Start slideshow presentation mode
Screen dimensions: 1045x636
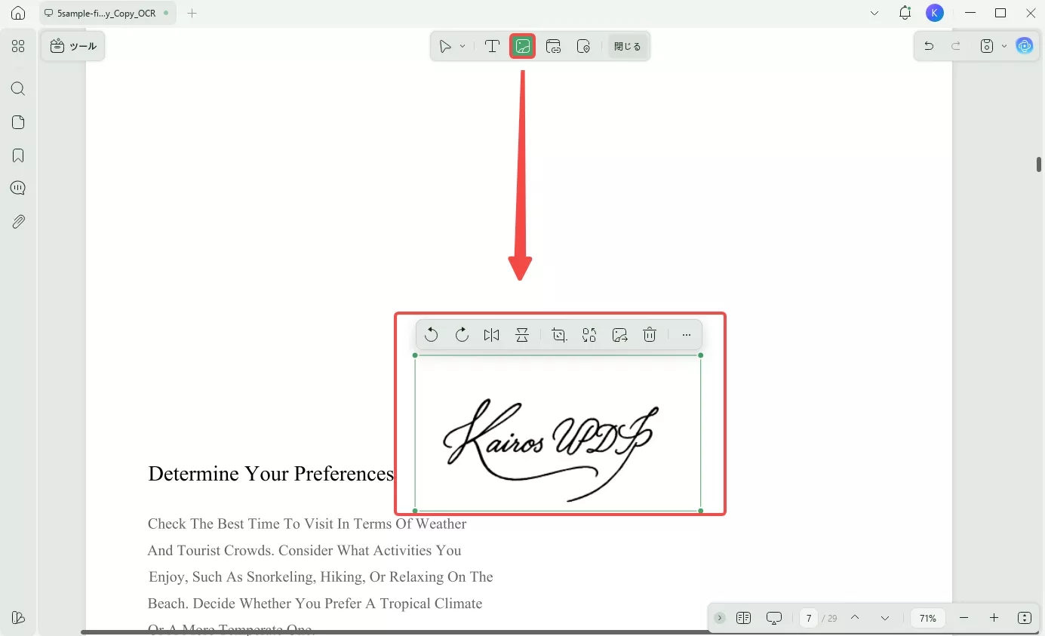tap(774, 618)
